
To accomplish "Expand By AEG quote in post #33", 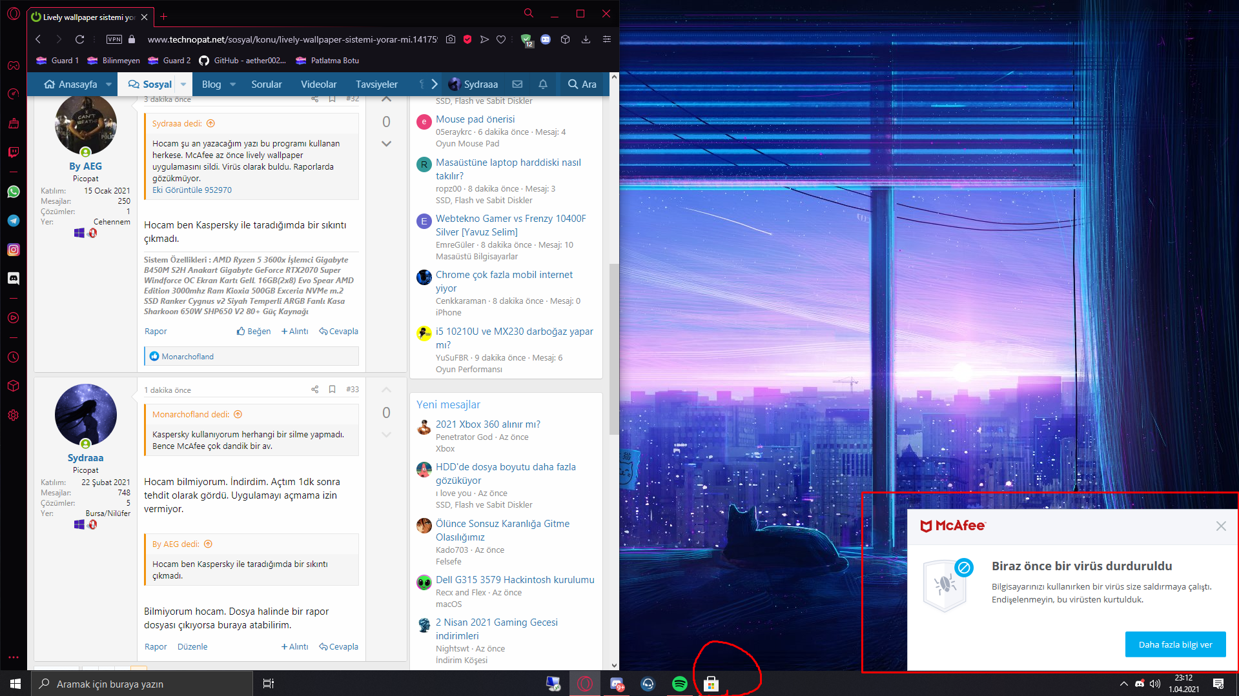I will 208,544.
